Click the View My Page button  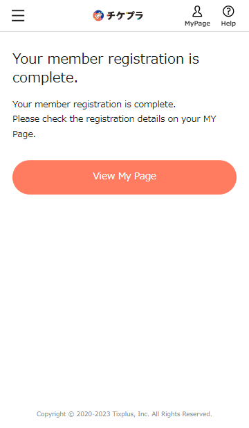pyautogui.click(x=124, y=177)
